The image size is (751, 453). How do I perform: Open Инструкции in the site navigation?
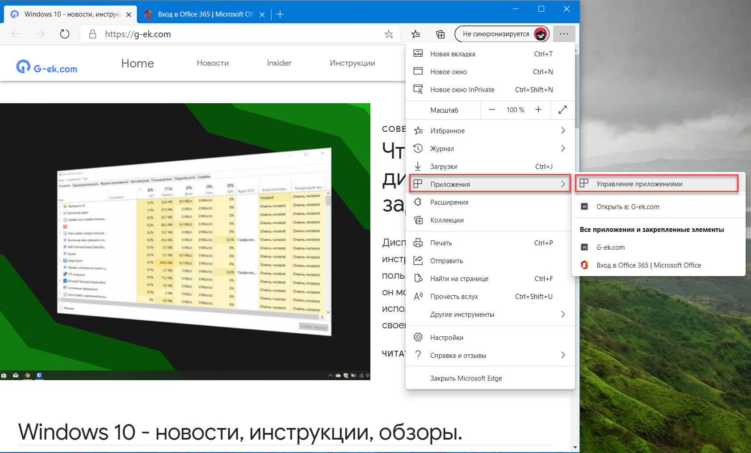click(352, 63)
